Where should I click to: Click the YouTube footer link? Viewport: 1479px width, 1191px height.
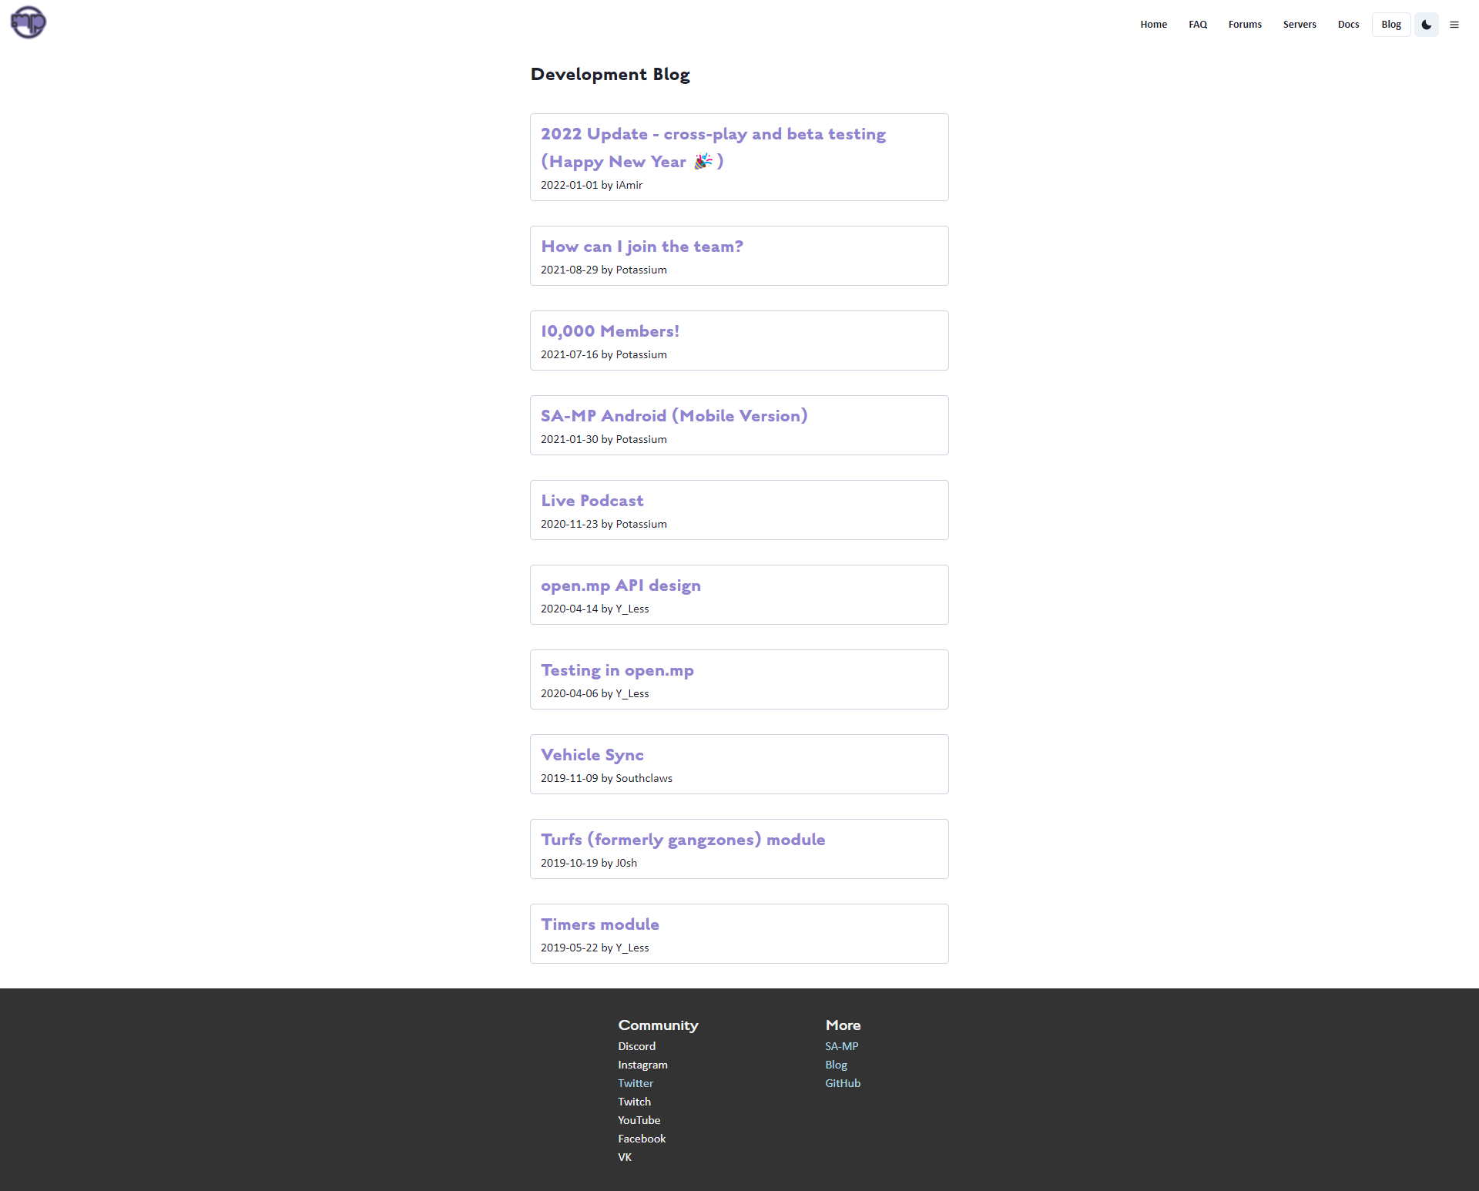point(639,1119)
